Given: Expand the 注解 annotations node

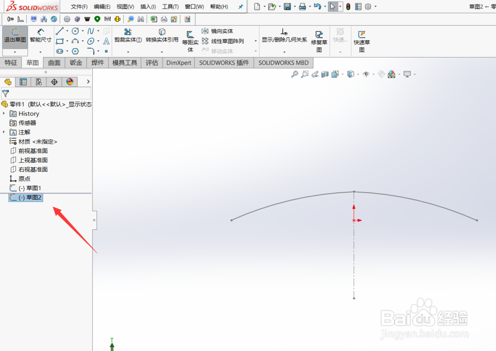Looking at the screenshot, I should click(x=4, y=132).
